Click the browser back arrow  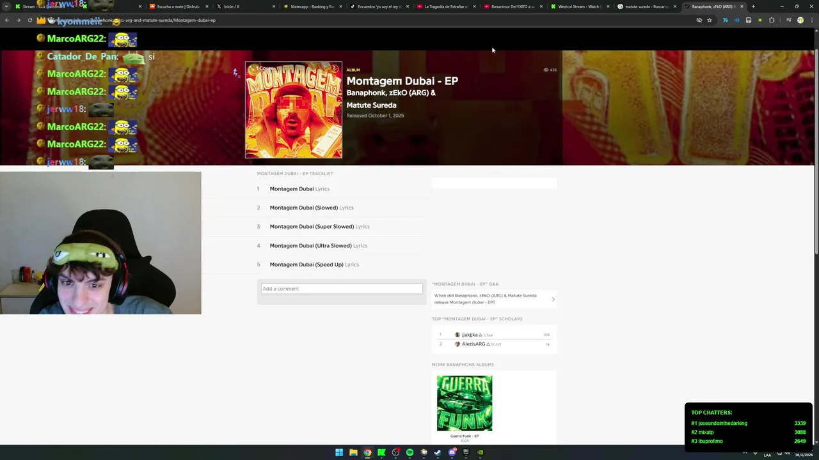point(7,20)
